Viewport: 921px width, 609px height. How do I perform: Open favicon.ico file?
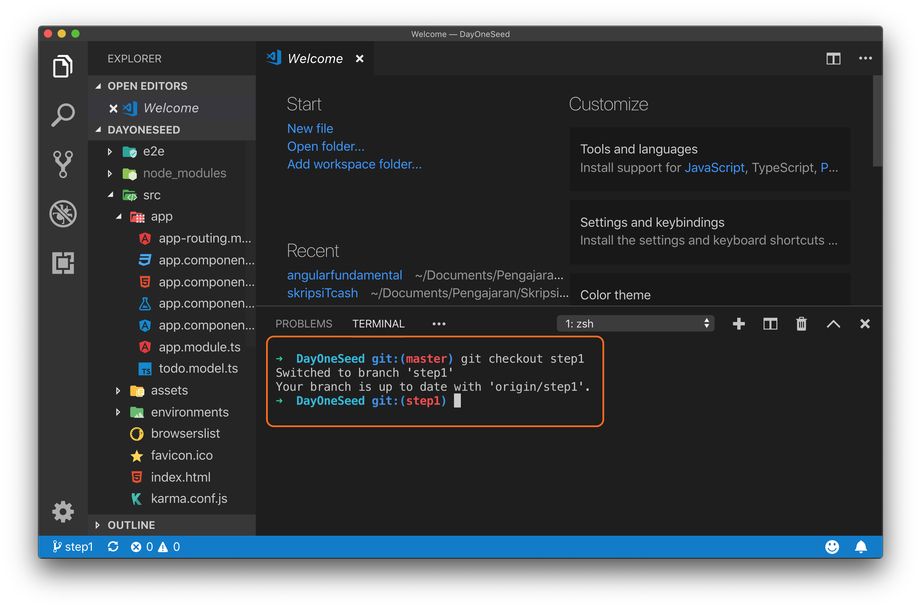click(x=172, y=455)
